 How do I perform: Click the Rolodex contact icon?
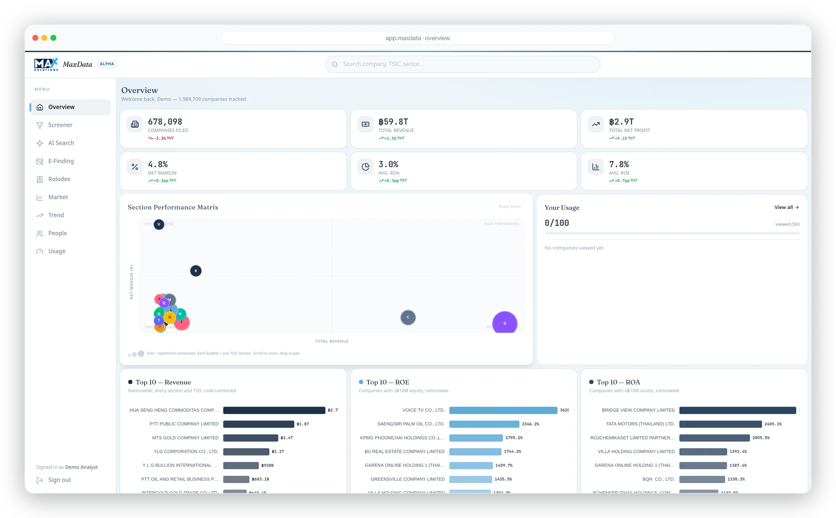[x=40, y=179]
